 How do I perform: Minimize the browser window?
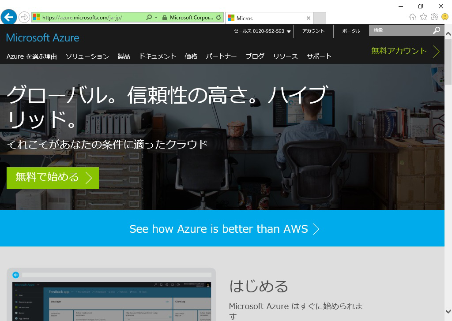click(401, 6)
